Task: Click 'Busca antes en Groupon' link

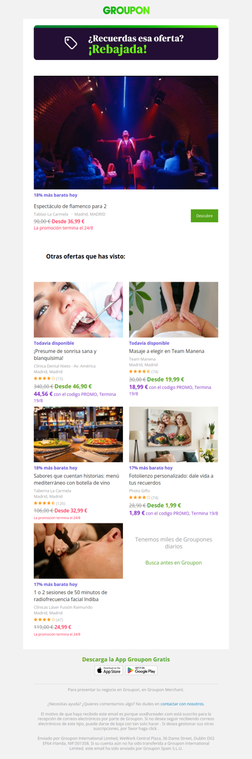Action: point(173,562)
